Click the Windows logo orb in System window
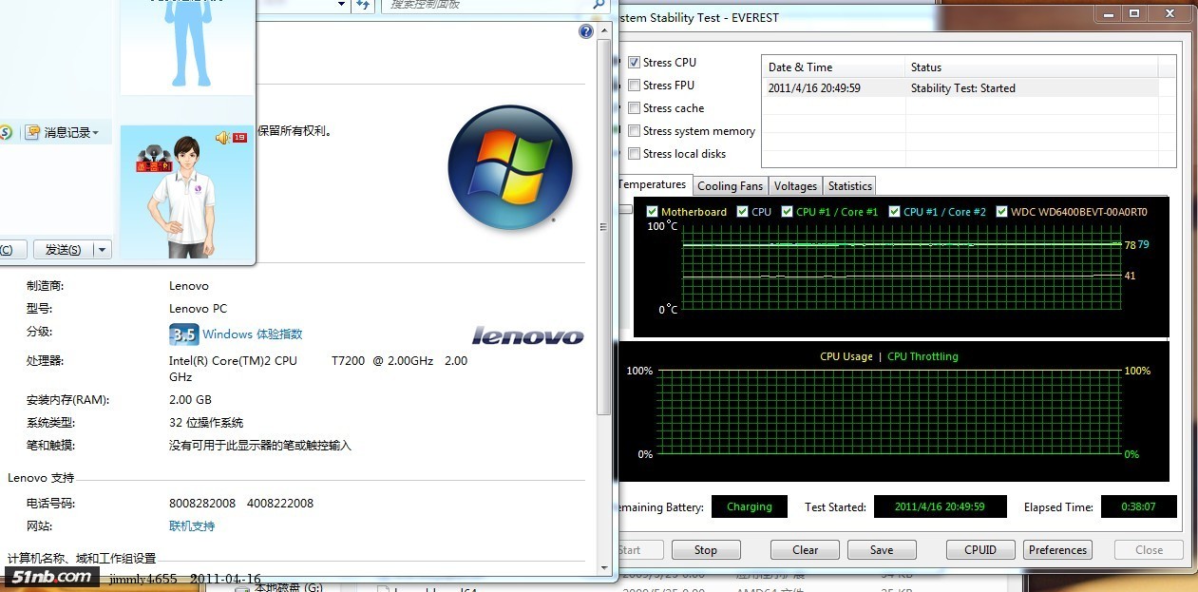 click(510, 167)
